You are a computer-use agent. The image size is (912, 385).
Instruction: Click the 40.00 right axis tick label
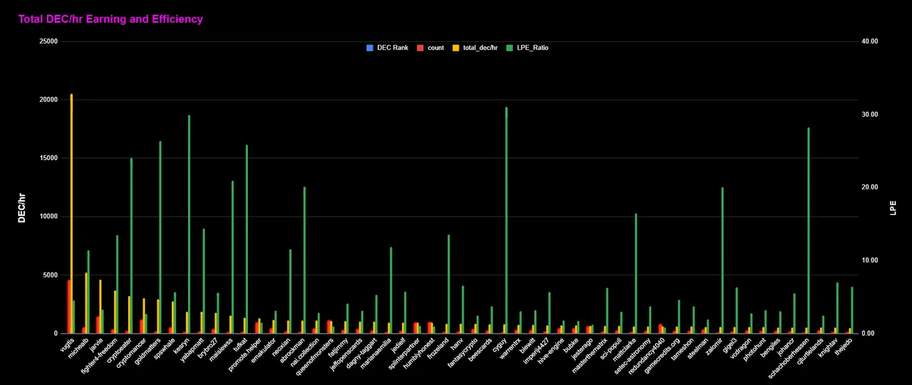[x=869, y=41]
